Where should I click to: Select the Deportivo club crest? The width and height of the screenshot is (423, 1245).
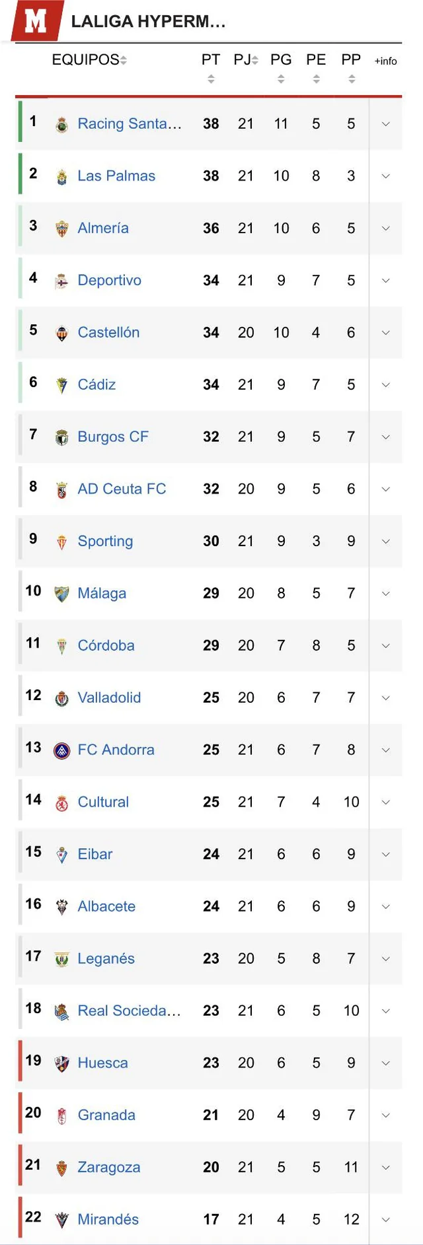tap(61, 280)
